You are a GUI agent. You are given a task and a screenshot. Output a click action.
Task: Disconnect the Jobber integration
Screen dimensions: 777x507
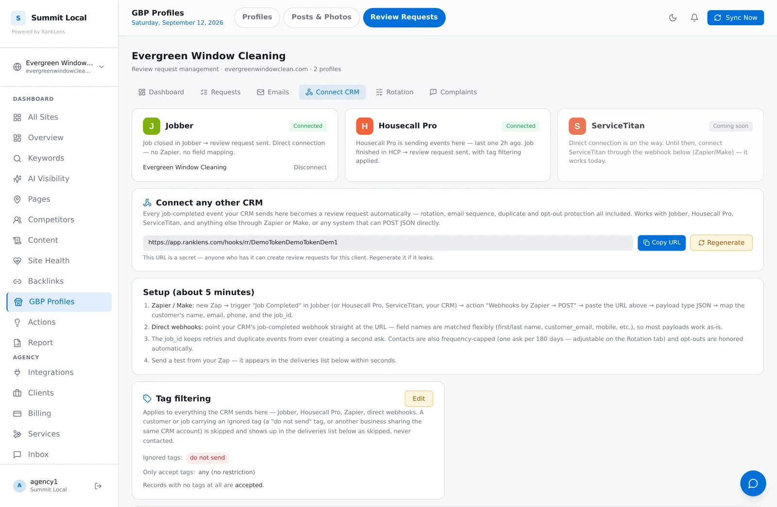coord(310,168)
